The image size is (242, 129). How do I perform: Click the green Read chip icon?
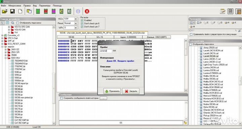click(38, 11)
